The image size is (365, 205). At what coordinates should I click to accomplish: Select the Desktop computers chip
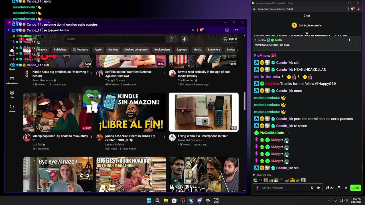tap(136, 50)
